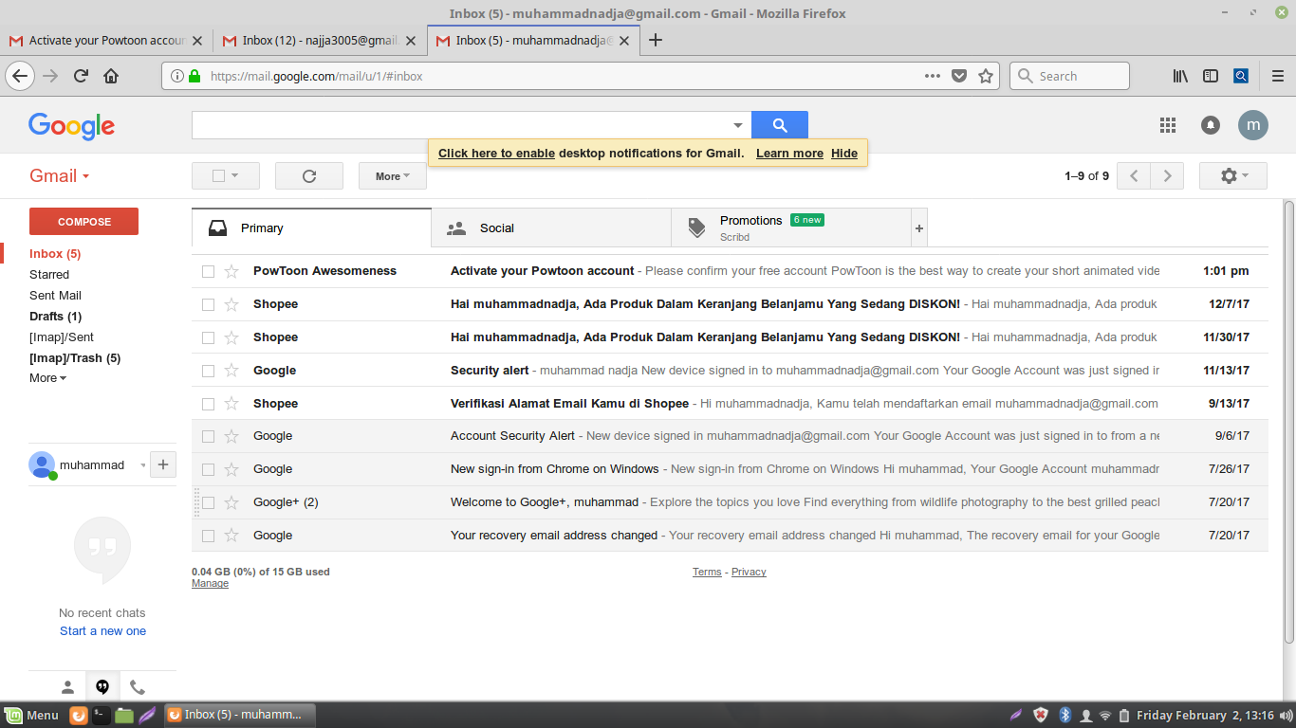Viewport: 1296px width, 728px height.
Task: Open the Learn more link in the banner
Action: pyautogui.click(x=789, y=154)
